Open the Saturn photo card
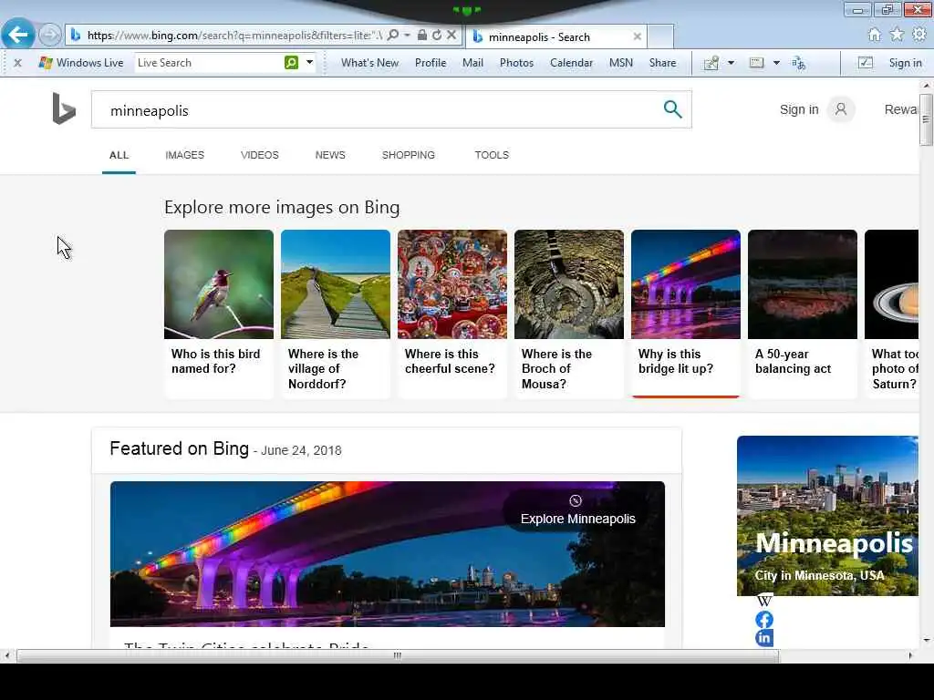Viewport: 934px width, 700px height. click(x=892, y=314)
